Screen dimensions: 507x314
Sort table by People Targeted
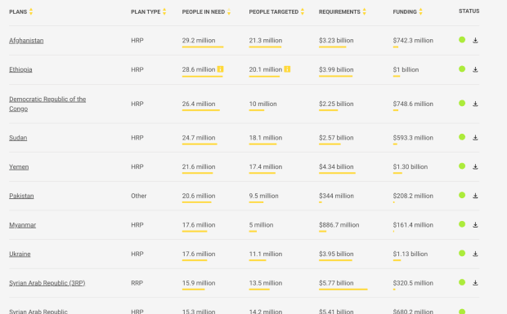303,11
